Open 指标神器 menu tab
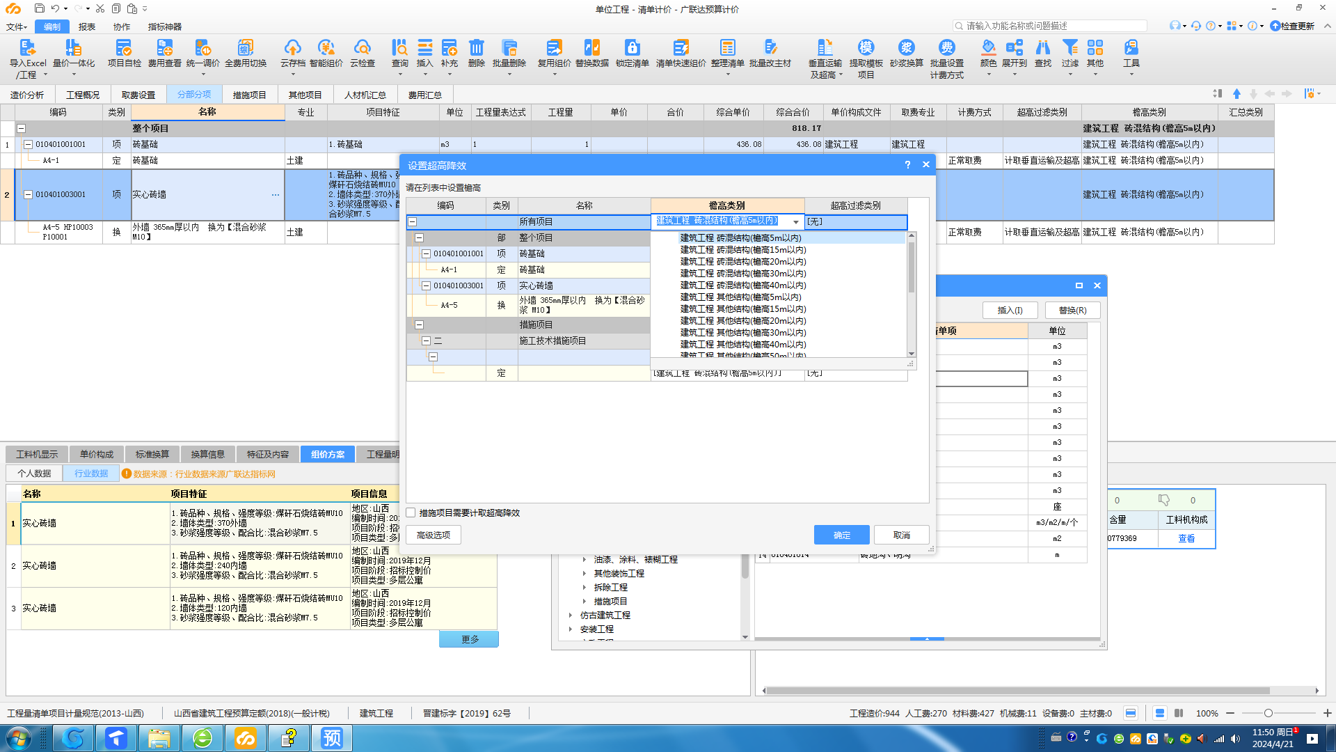The height and width of the screenshot is (752, 1336). tap(165, 27)
